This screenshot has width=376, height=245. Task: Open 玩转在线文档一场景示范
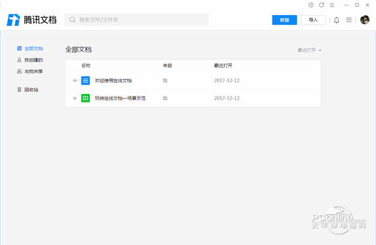point(120,98)
